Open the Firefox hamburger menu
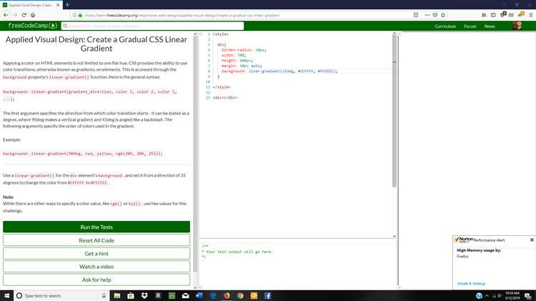536x301 pixels. point(530,14)
